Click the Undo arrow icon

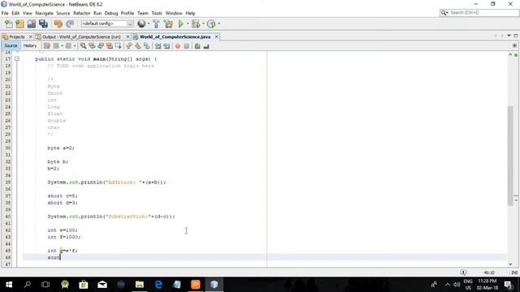58,24
